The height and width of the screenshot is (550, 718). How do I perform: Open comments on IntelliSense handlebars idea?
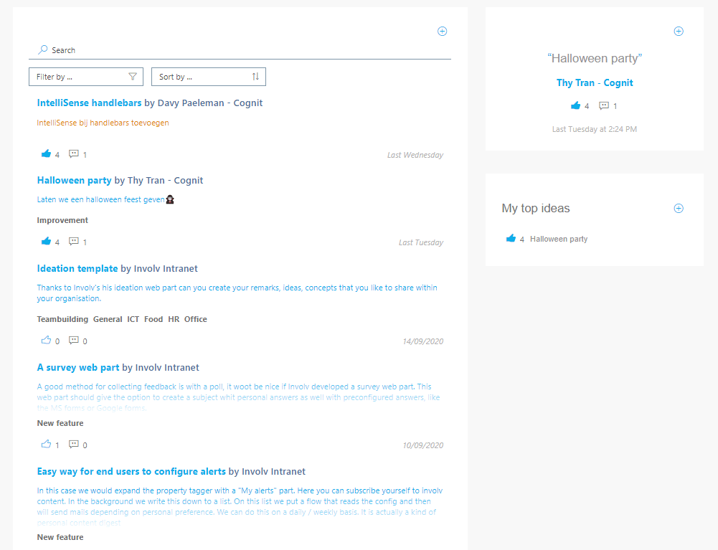pyautogui.click(x=73, y=154)
